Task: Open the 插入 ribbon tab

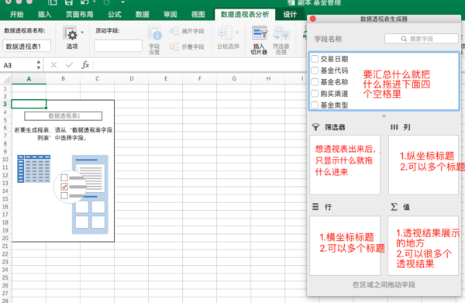Action: (x=44, y=14)
